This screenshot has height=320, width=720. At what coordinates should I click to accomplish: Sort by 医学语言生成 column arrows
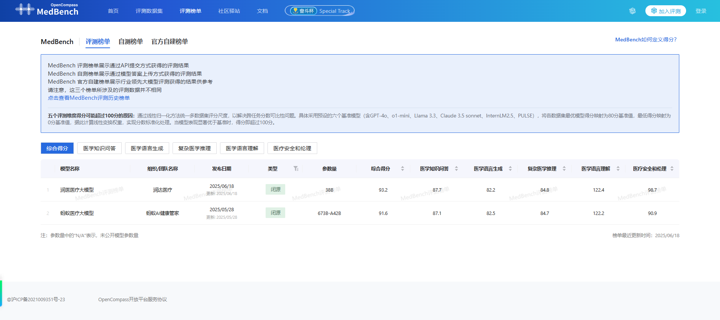(510, 169)
